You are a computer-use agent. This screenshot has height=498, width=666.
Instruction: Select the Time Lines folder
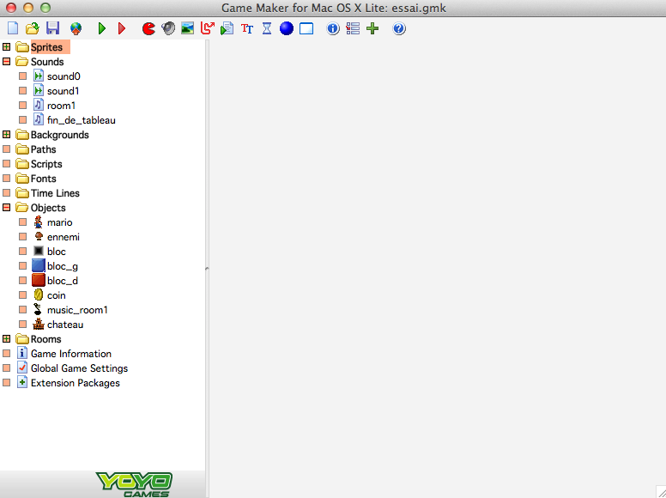[55, 193]
